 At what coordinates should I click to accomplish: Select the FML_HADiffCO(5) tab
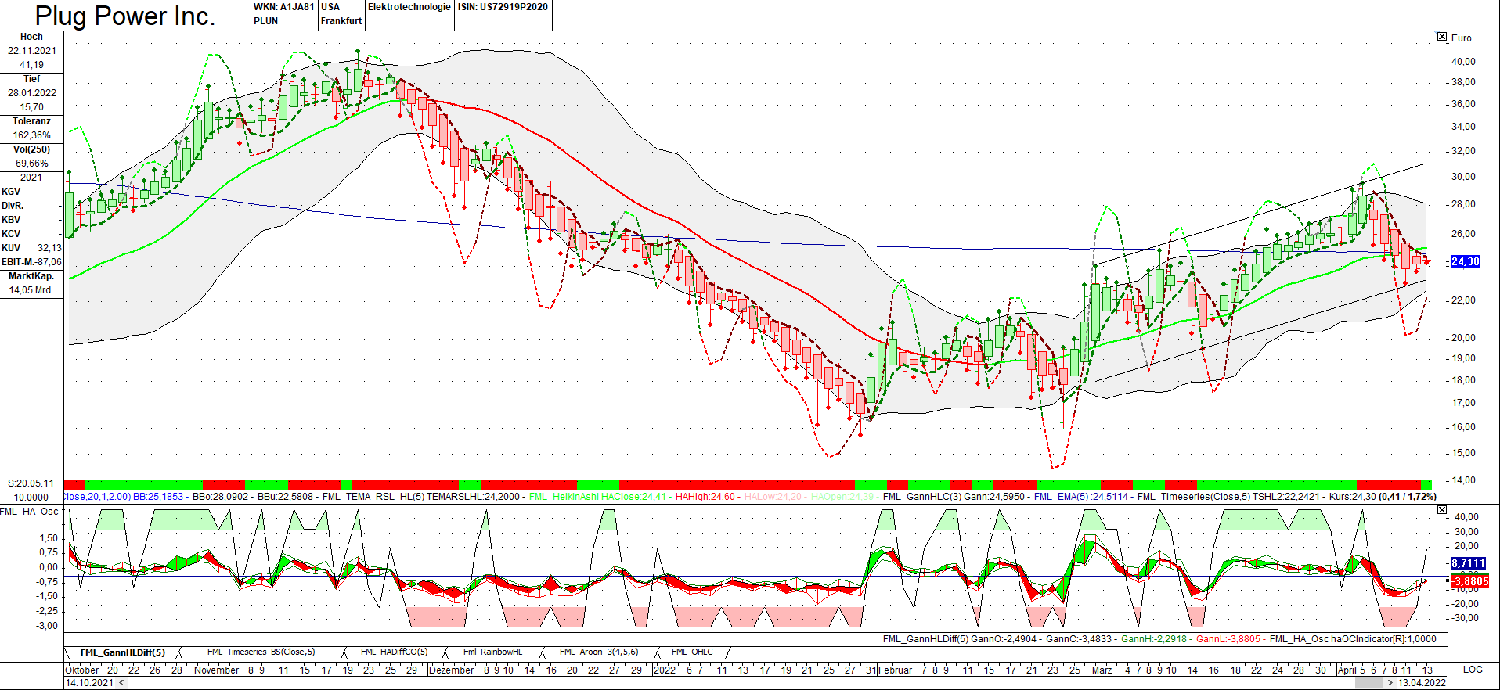394,652
